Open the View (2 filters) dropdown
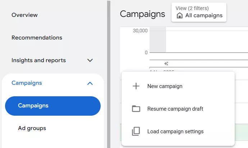This screenshot has height=148, width=248. [199, 12]
